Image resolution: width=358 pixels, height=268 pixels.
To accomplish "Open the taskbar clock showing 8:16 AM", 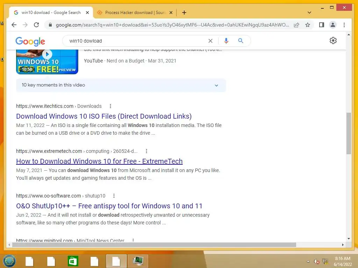I will coord(343,261).
